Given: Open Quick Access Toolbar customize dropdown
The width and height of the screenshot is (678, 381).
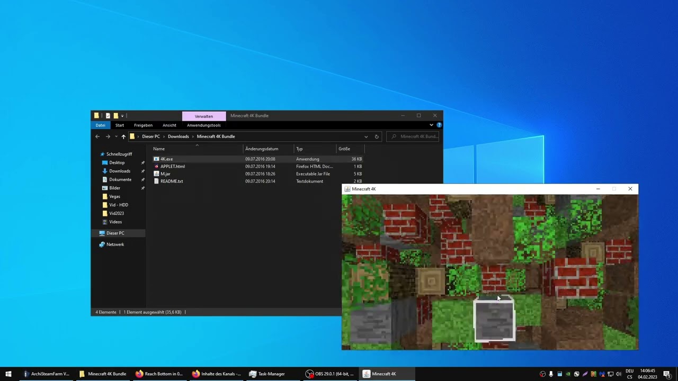Looking at the screenshot, I should 122,116.
